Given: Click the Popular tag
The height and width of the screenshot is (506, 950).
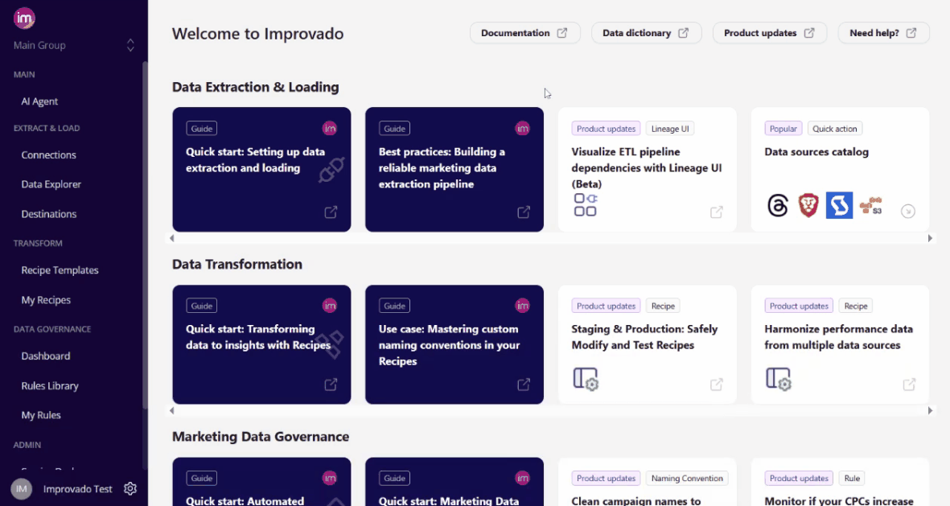Looking at the screenshot, I should point(783,129).
